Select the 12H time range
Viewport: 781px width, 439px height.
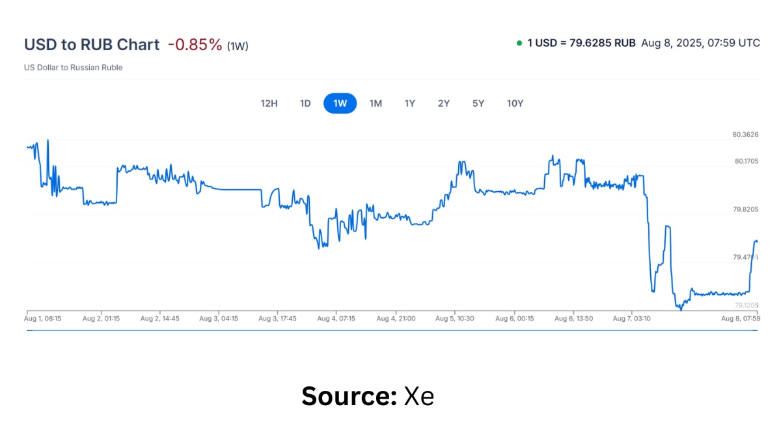[269, 103]
